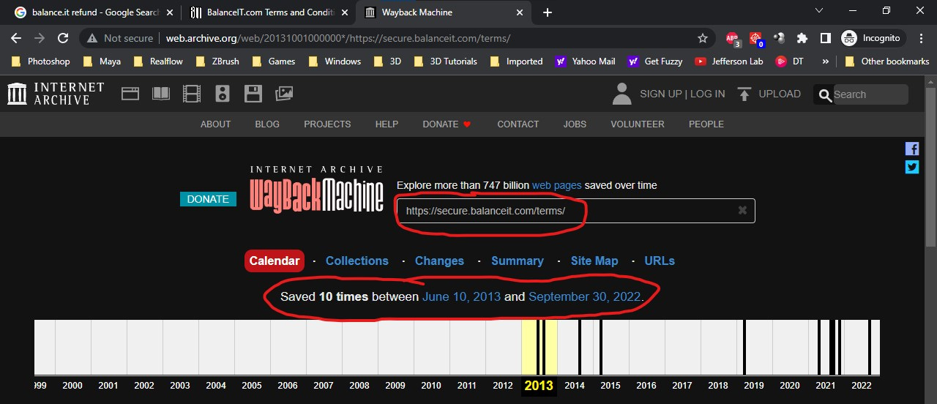The image size is (937, 404).
Task: Click the Internet Archive logo
Action: pos(56,94)
